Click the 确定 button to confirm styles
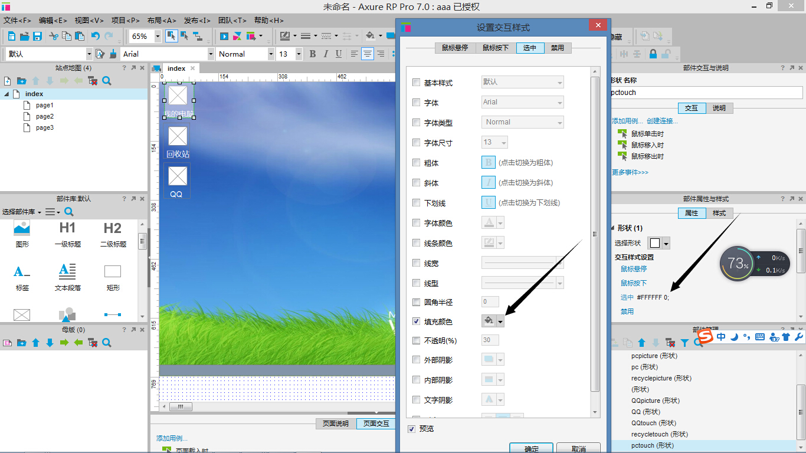The width and height of the screenshot is (806, 453). pyautogui.click(x=530, y=448)
